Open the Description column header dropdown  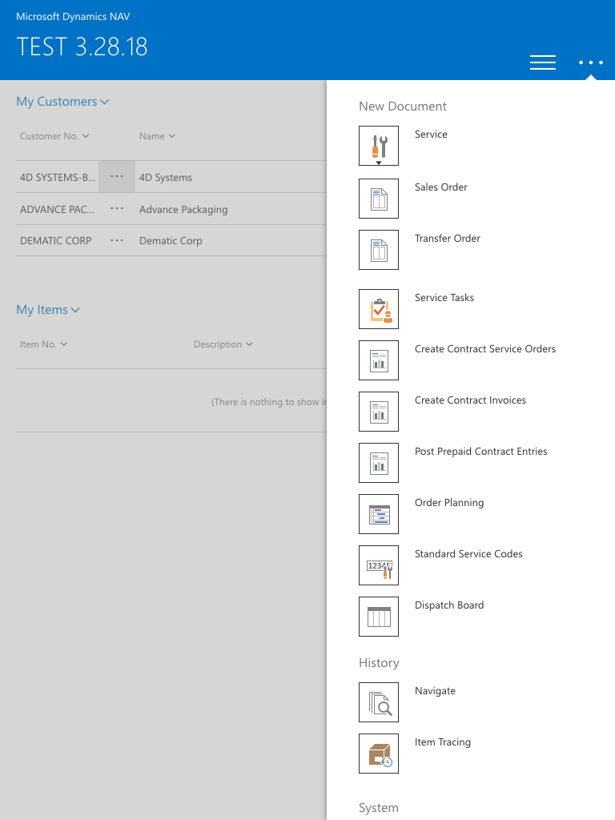(x=223, y=344)
